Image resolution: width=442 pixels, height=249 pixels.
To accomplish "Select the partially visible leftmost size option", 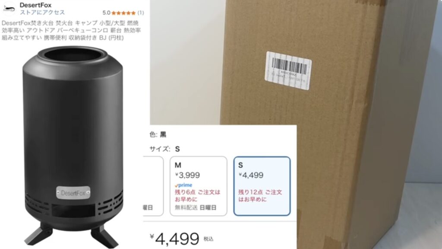I will click(x=153, y=186).
